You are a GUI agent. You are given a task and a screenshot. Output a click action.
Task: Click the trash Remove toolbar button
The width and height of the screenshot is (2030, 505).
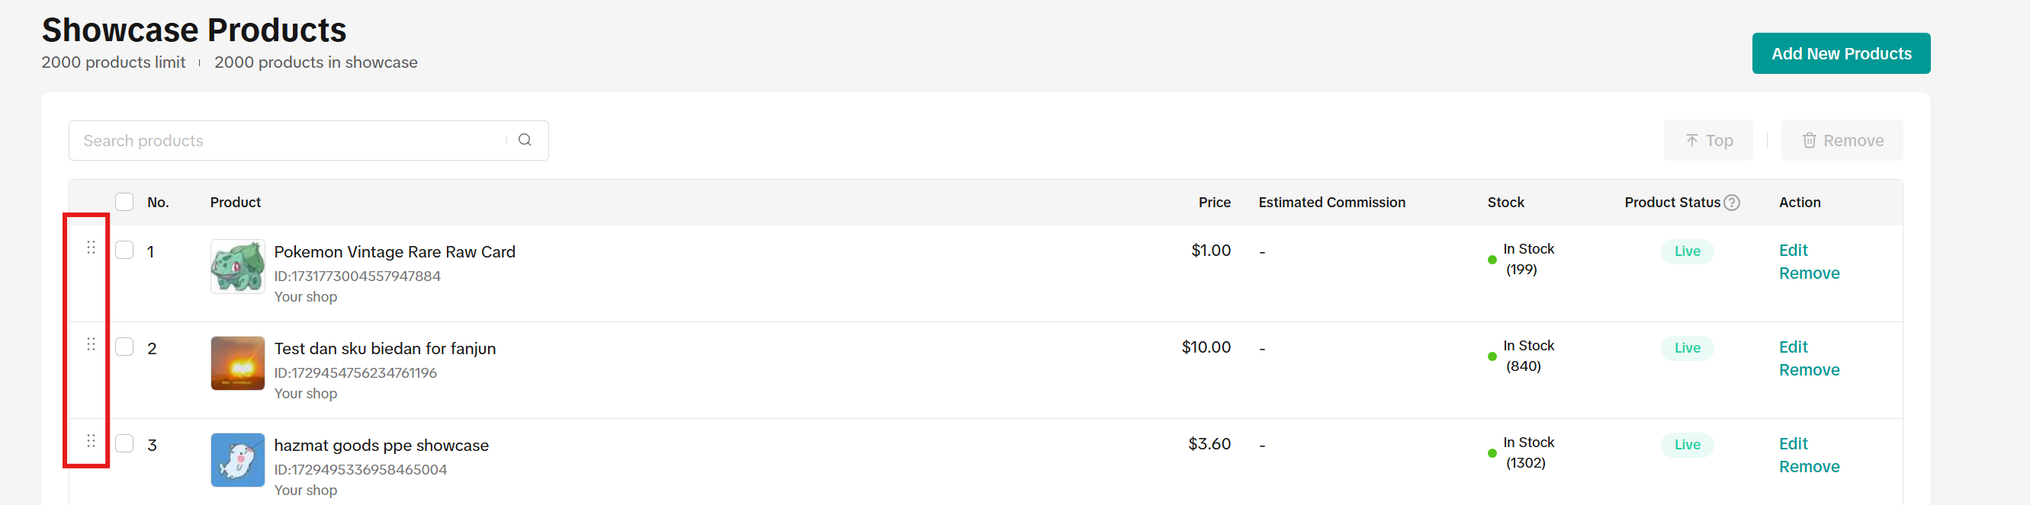pyautogui.click(x=1842, y=141)
